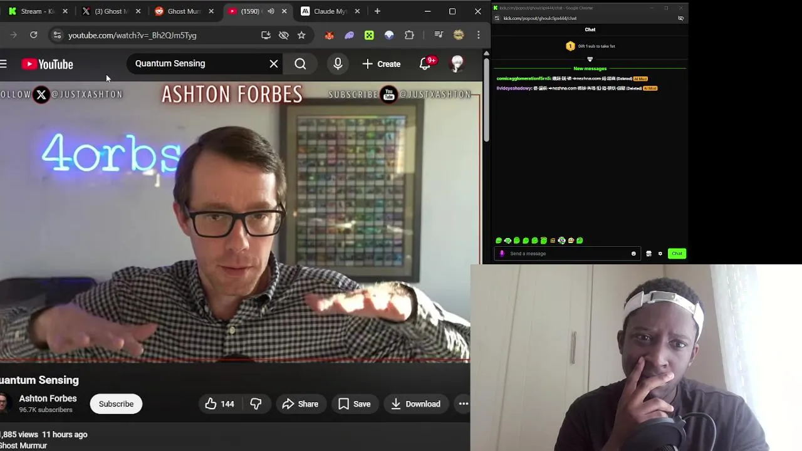Viewport: 802px width, 451px height.
Task: Expand the Kick chat leaderboard arrow
Action: 590,60
